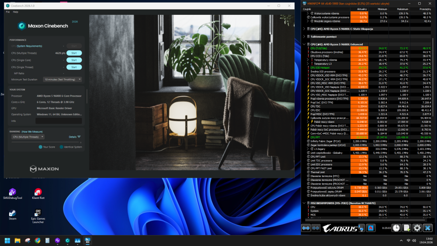
Task: Open the Calculator taskbar icon
Action: click(47, 240)
